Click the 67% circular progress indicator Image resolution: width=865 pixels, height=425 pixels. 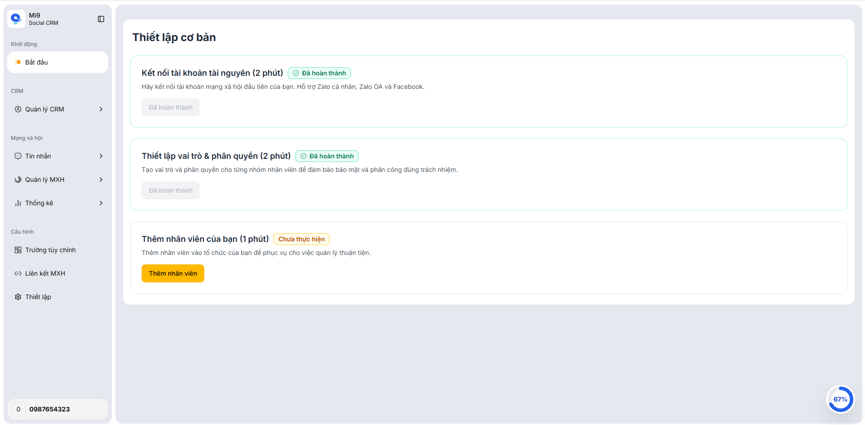coord(840,399)
